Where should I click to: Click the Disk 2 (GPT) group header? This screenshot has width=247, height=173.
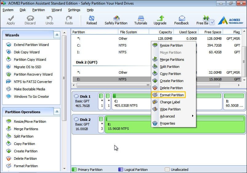pos(87,62)
